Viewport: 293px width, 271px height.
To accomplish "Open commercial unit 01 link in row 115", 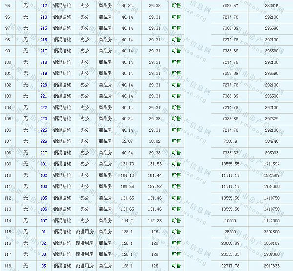I will [x=44, y=232].
